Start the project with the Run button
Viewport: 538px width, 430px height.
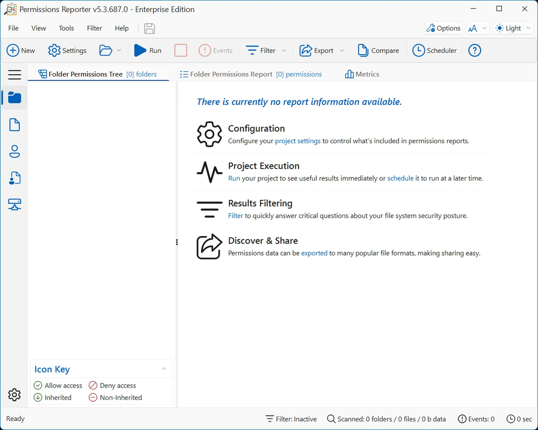tap(148, 51)
